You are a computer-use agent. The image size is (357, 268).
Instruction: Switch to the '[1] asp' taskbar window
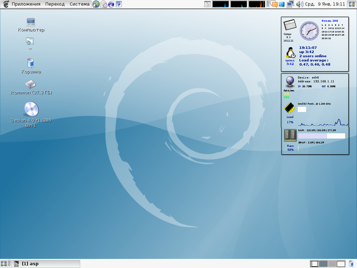(46, 264)
